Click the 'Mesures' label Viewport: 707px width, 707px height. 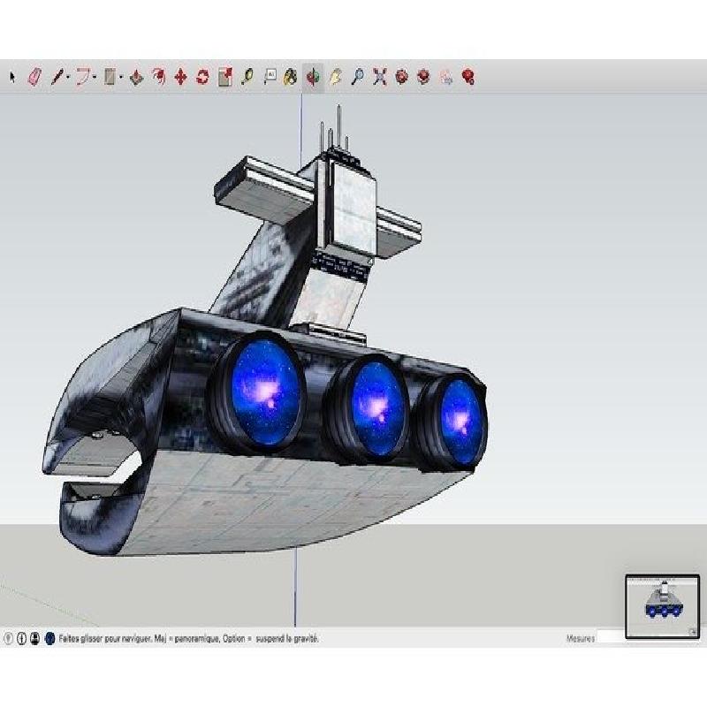pyautogui.click(x=581, y=638)
